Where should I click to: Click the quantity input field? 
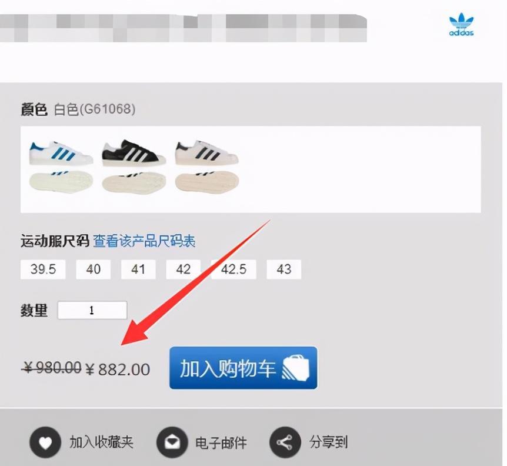point(92,310)
